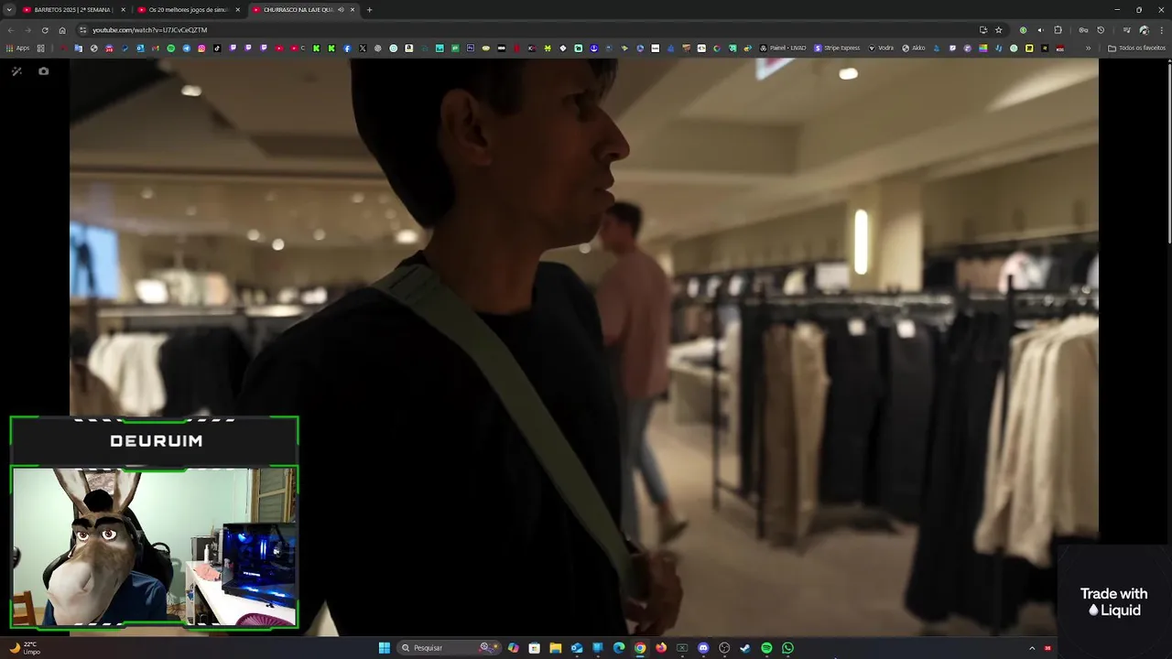Install app icon in address bar
This screenshot has width=1172, height=659.
pos(983,30)
